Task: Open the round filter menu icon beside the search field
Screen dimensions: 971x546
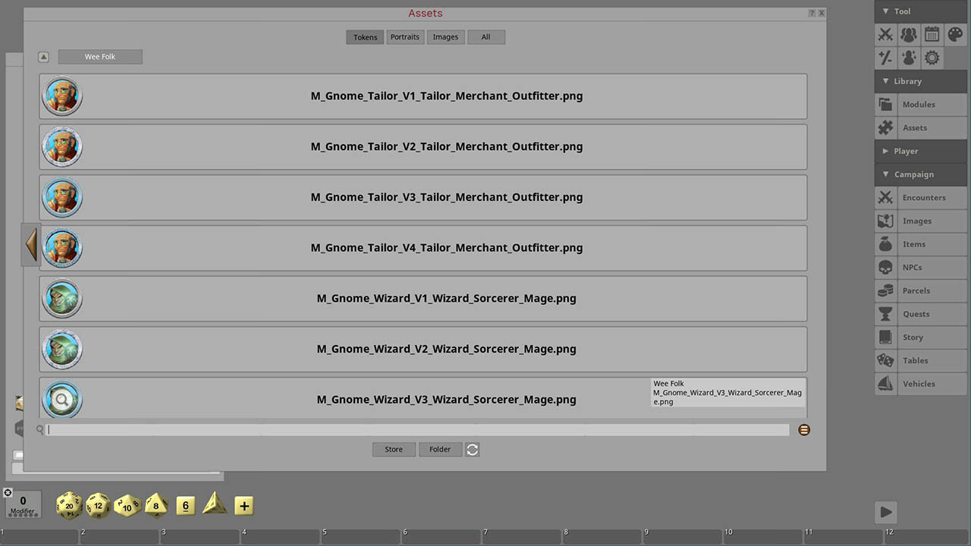Action: (804, 430)
